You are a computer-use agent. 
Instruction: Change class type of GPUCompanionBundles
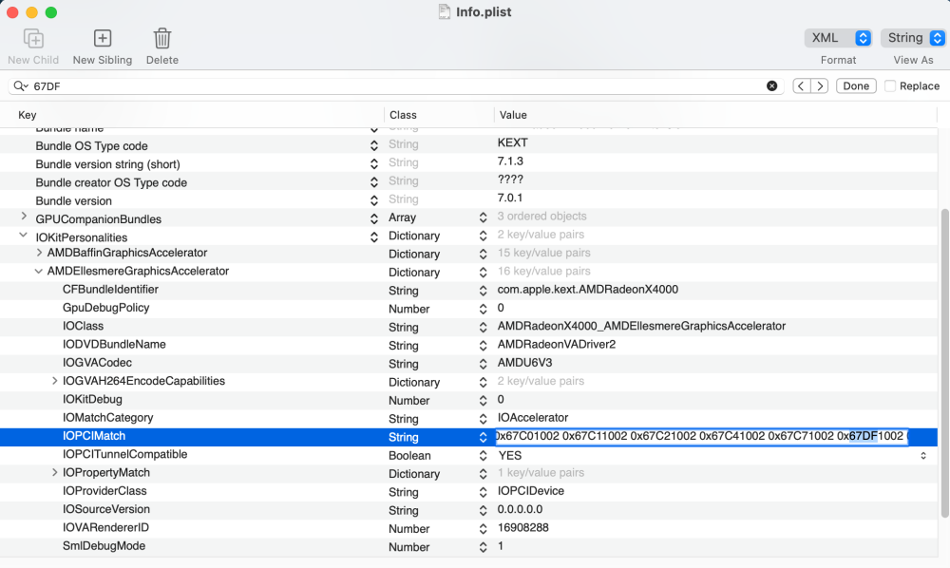pos(483,218)
